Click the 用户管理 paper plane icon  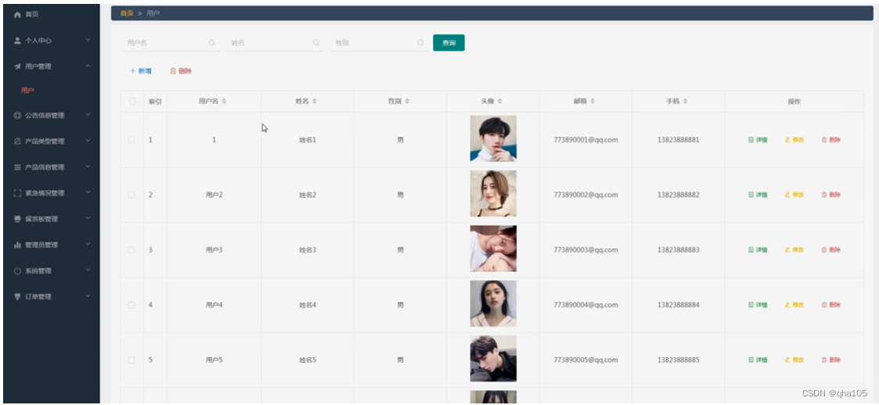pyautogui.click(x=16, y=66)
